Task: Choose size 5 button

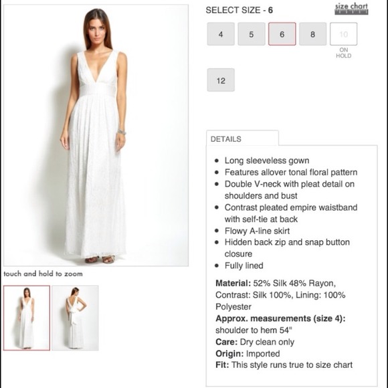Action: click(252, 34)
